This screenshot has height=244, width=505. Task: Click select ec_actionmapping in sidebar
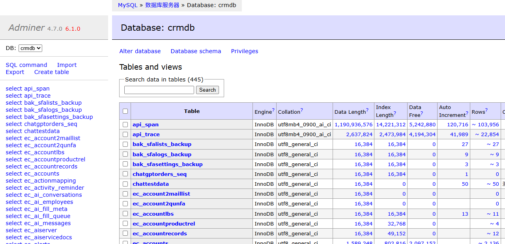coord(41,181)
